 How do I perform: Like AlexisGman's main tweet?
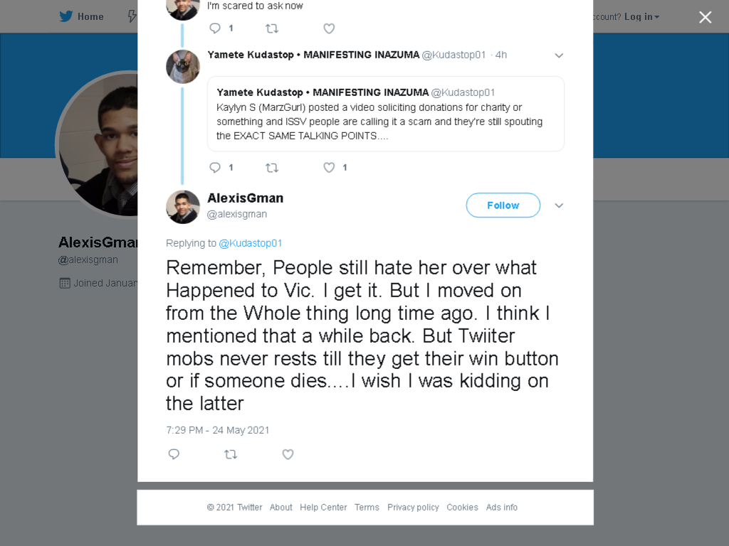288,454
